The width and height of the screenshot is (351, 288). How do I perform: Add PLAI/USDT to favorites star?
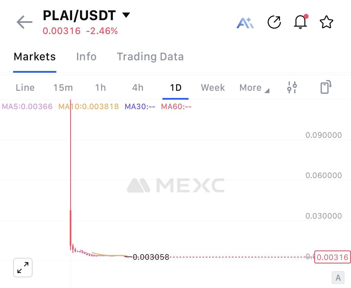[326, 22]
